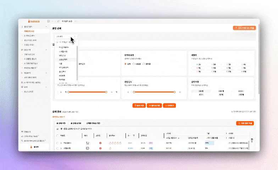Click the 1차 카테고리 search field
Image resolution: width=278 pixels, height=170 pixels.
(x=66, y=42)
